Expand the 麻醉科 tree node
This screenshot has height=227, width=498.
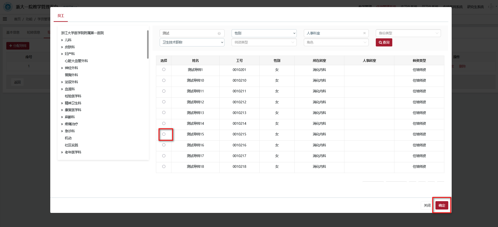click(62, 117)
